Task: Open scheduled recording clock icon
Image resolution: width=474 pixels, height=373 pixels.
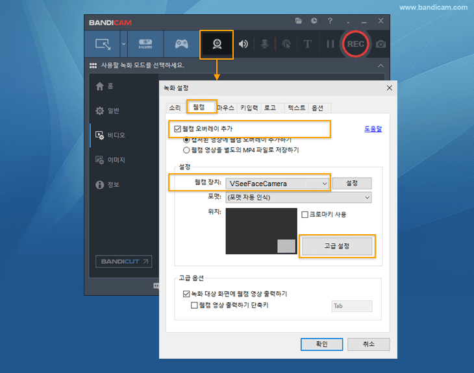Action: point(314,21)
